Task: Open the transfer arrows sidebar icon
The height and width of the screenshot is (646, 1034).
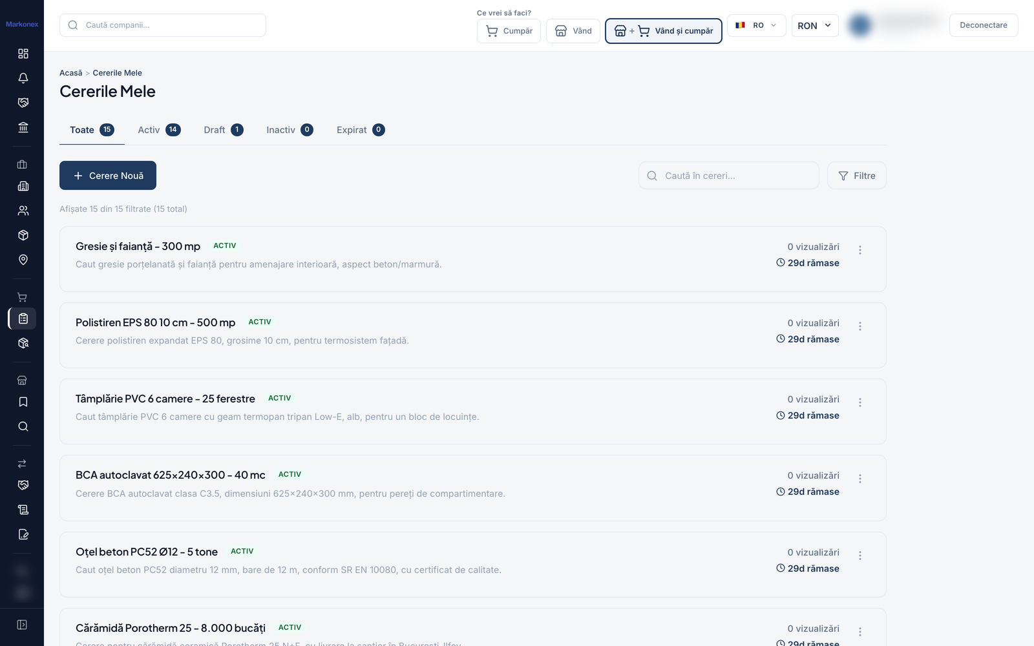Action: tap(22, 464)
